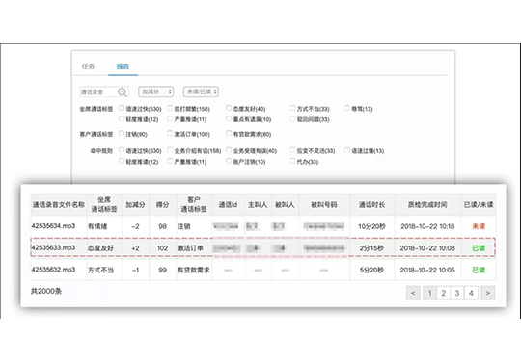Check 轻度推诿(12) under 命中规则
The width and height of the screenshot is (521, 362).
click(x=122, y=161)
